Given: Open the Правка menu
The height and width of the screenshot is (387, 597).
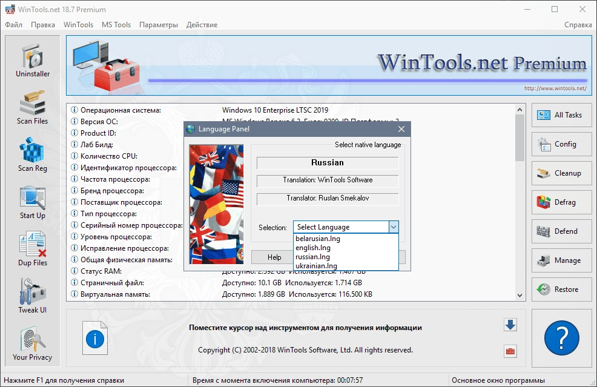Looking at the screenshot, I should [x=42, y=25].
